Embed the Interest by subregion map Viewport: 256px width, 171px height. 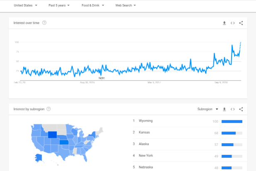(x=233, y=109)
